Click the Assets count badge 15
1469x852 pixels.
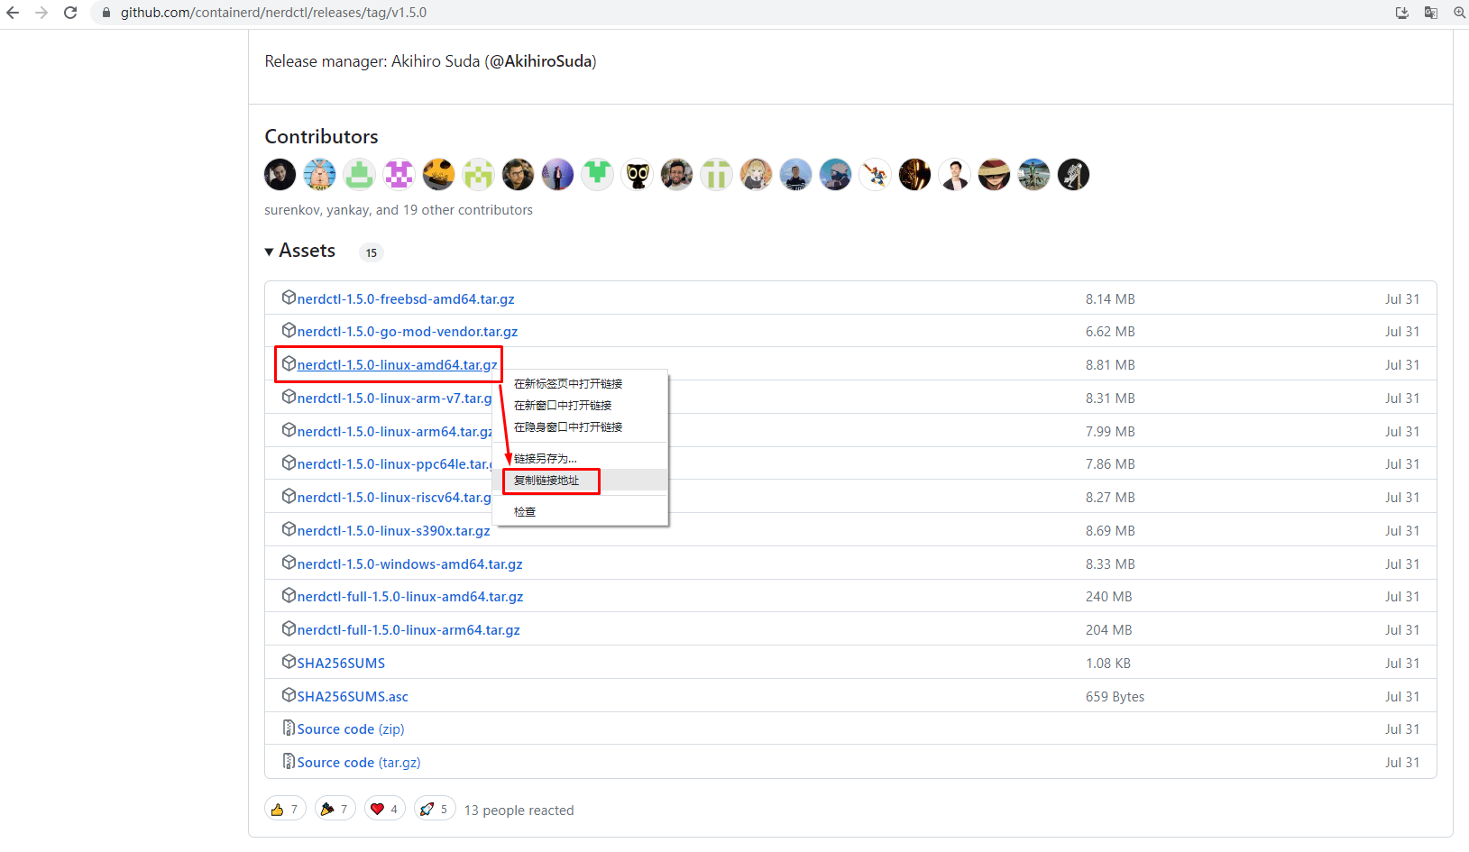tap(372, 252)
